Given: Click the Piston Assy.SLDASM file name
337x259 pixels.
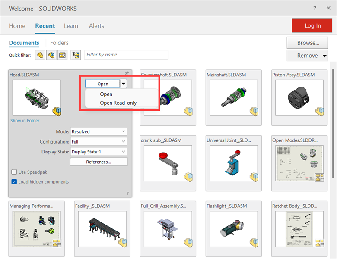Looking at the screenshot, I should point(293,75).
